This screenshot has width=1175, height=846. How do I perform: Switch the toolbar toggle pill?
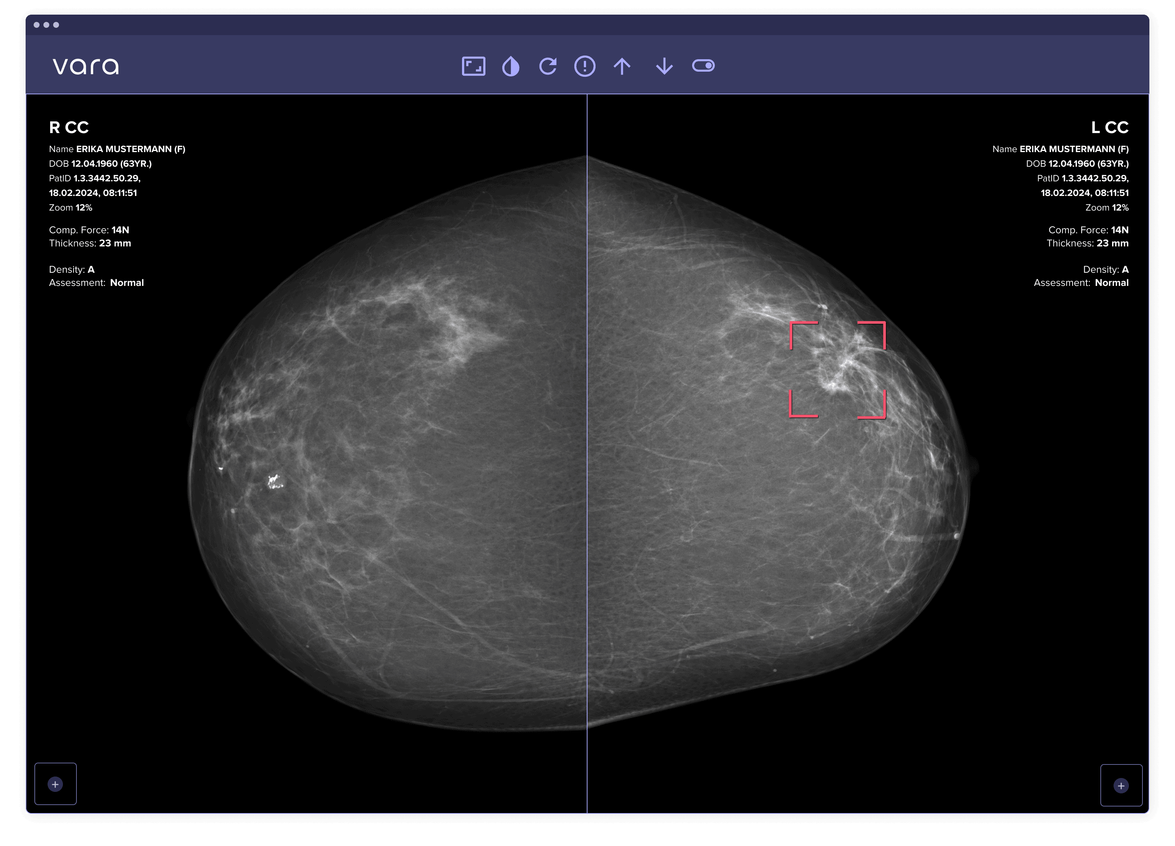pyautogui.click(x=703, y=66)
